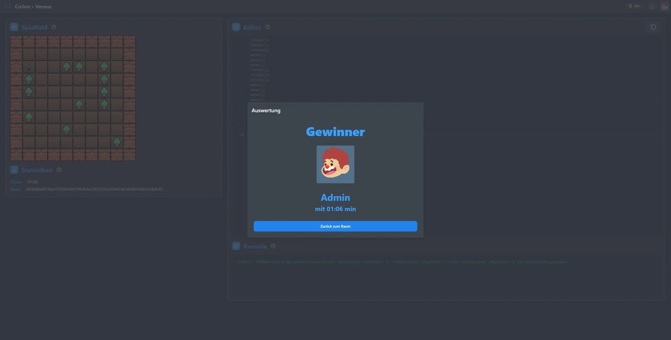Click the Editor panel icon
Screen dimensions: 671x340
(x=236, y=27)
